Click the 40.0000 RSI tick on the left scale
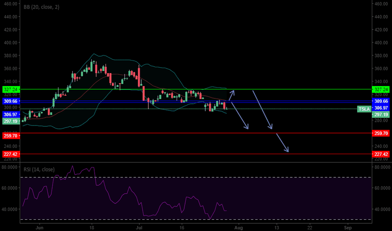The height and width of the screenshot is (231, 392). pyautogui.click(x=10, y=209)
